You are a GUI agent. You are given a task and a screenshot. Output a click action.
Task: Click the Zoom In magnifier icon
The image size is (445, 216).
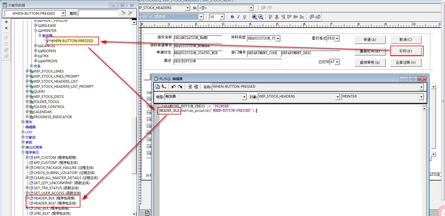coord(254,17)
